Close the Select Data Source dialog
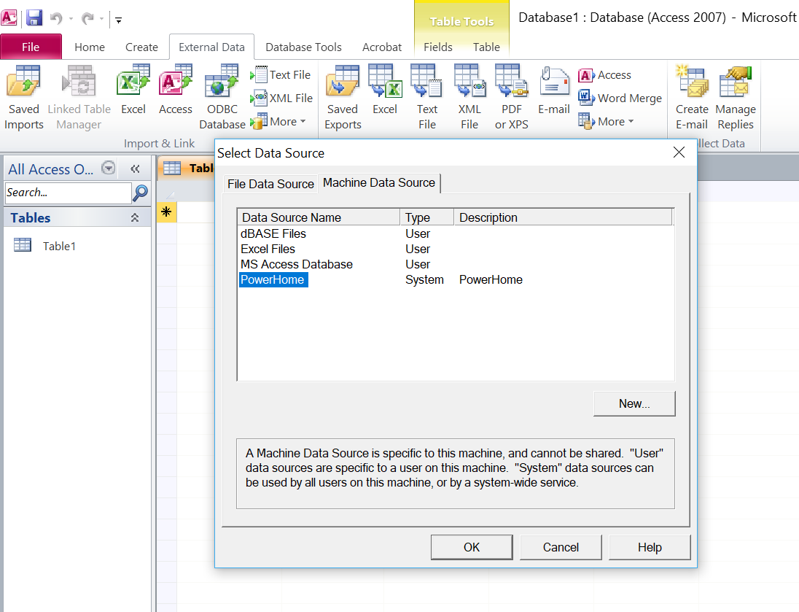 tap(679, 152)
